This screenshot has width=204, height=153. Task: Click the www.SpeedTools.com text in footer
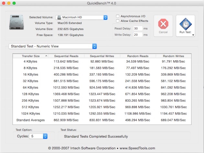pos(137,148)
